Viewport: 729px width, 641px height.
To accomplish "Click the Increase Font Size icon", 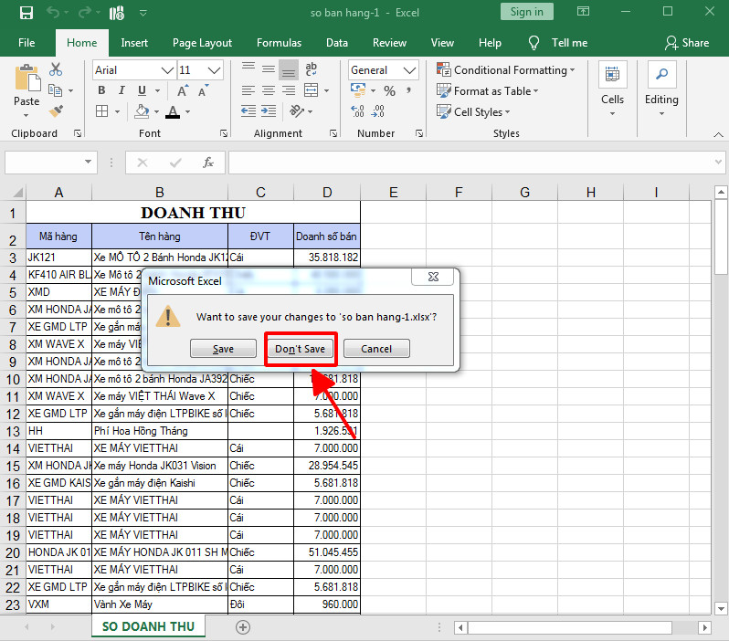I will 183,90.
